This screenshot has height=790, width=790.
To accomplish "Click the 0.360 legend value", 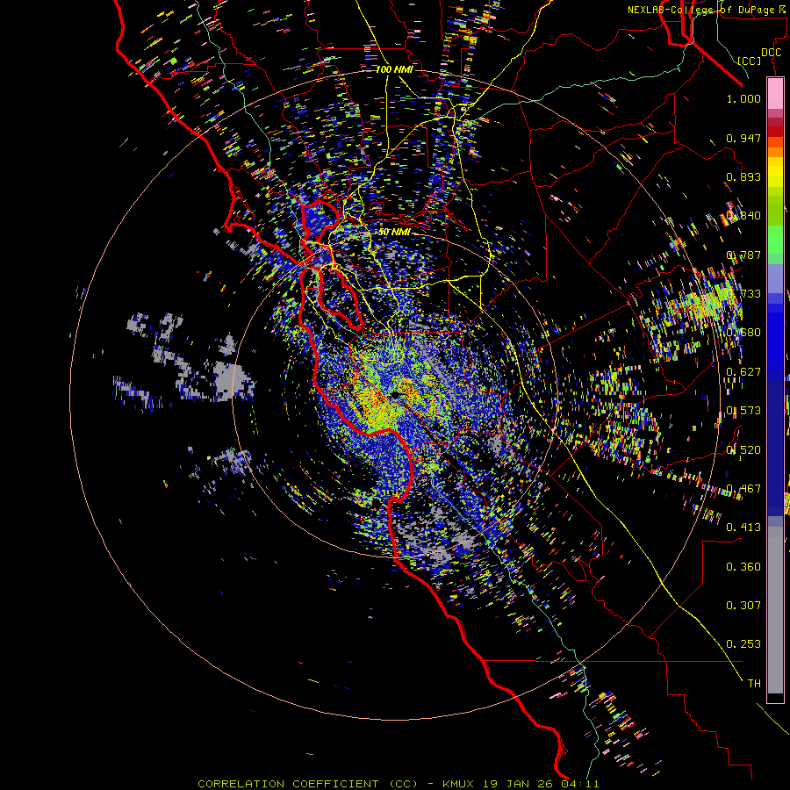I will pyautogui.click(x=743, y=567).
